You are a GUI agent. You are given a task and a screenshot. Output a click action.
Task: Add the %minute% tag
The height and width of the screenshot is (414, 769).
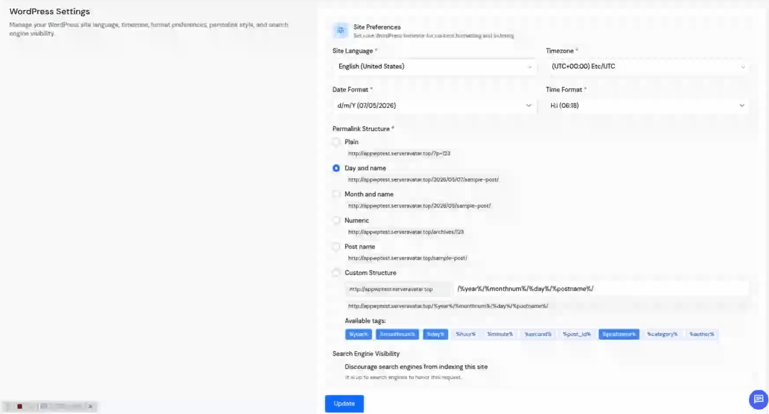tap(500, 334)
